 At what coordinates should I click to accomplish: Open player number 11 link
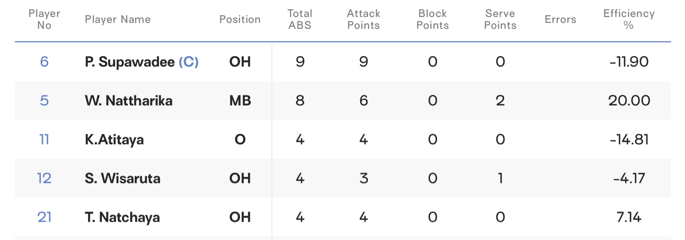(44, 139)
